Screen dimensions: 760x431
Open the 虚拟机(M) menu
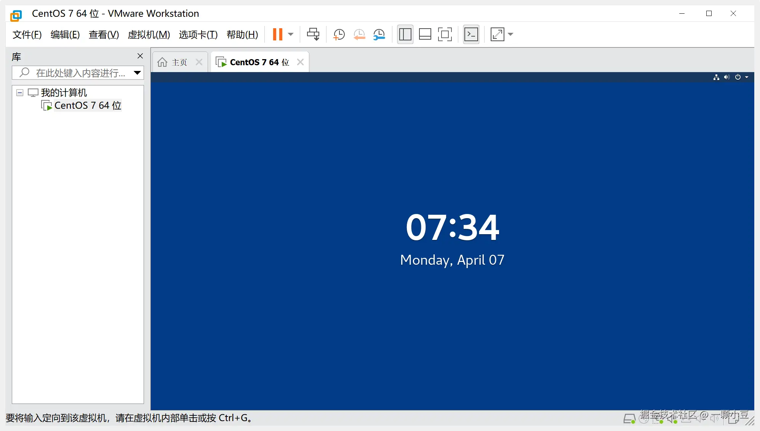coord(149,35)
